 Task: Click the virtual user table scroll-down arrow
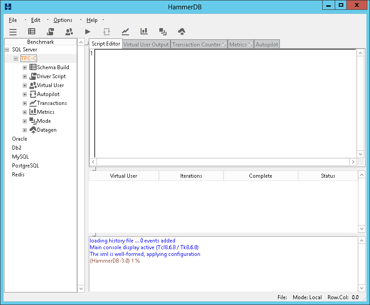[x=362, y=229]
